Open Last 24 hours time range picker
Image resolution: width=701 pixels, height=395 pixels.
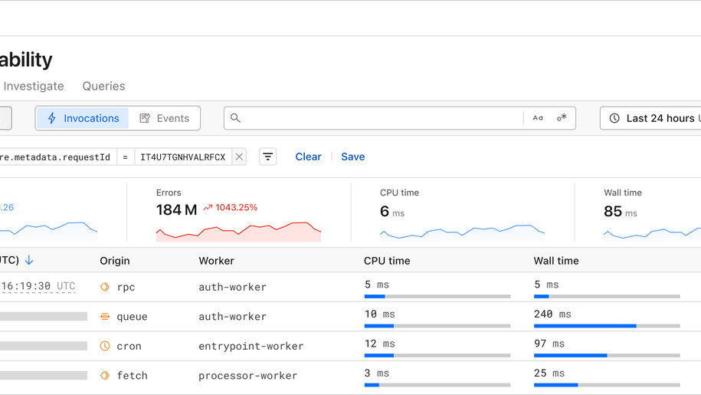(x=650, y=118)
